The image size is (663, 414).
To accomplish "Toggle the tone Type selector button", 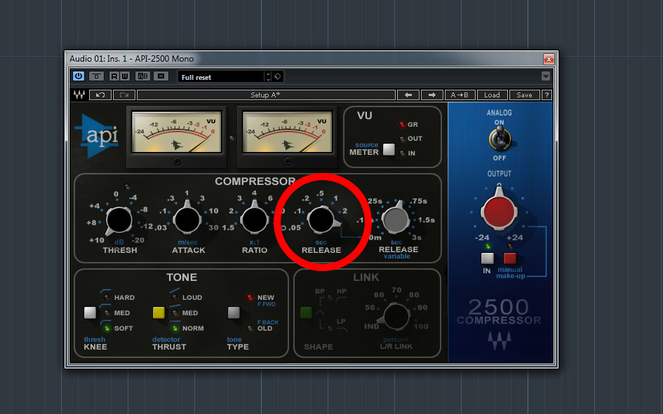I will 234,312.
